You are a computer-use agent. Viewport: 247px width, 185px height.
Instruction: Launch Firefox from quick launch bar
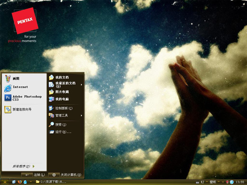(x=20, y=182)
